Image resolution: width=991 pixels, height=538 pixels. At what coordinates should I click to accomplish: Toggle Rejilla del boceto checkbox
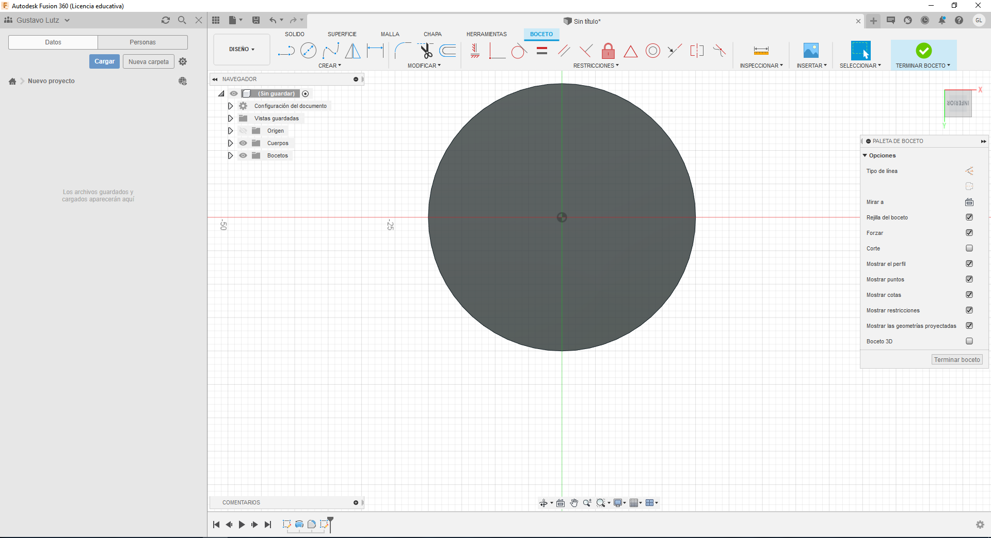point(969,217)
